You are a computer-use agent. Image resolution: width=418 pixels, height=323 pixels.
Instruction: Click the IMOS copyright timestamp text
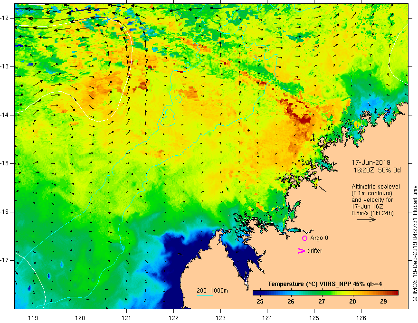[x=415, y=244]
